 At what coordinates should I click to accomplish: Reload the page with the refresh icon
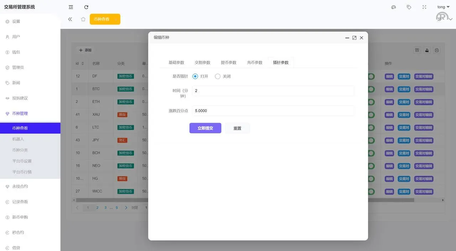[86, 7]
